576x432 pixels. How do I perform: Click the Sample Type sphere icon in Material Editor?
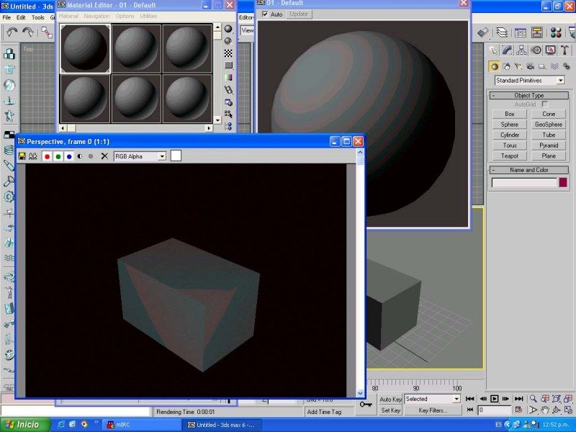[228, 29]
